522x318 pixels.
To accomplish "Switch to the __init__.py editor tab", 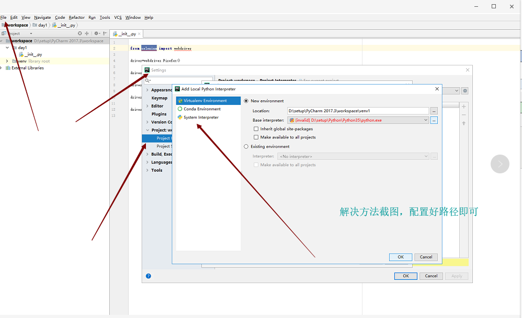I will [127, 34].
